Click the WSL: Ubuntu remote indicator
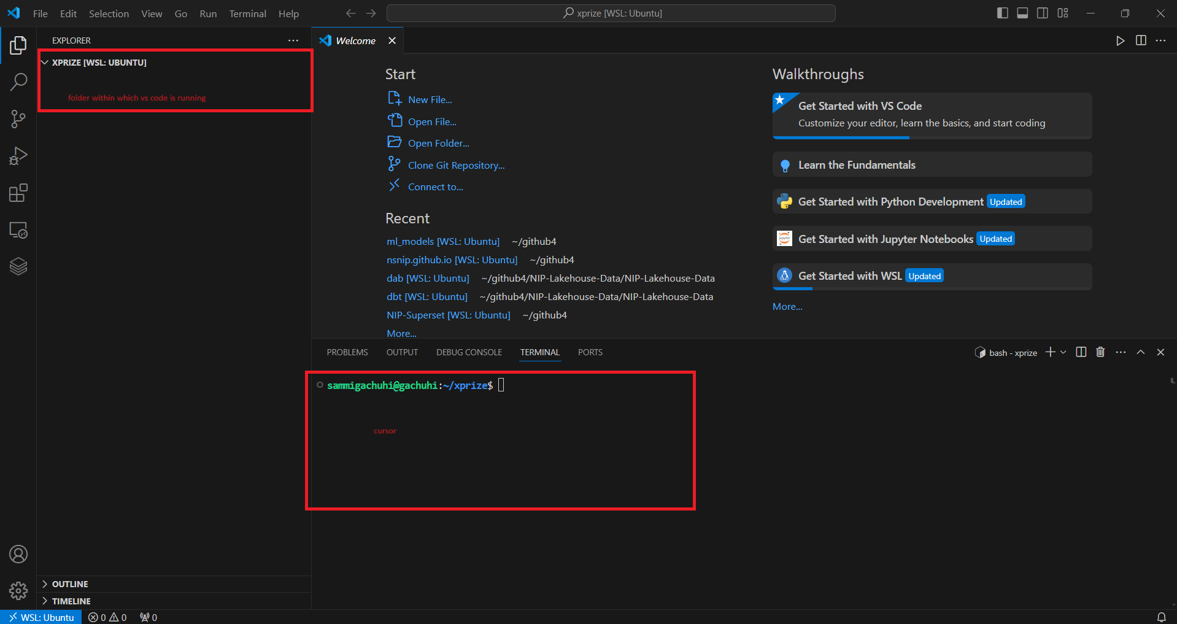 click(41, 617)
